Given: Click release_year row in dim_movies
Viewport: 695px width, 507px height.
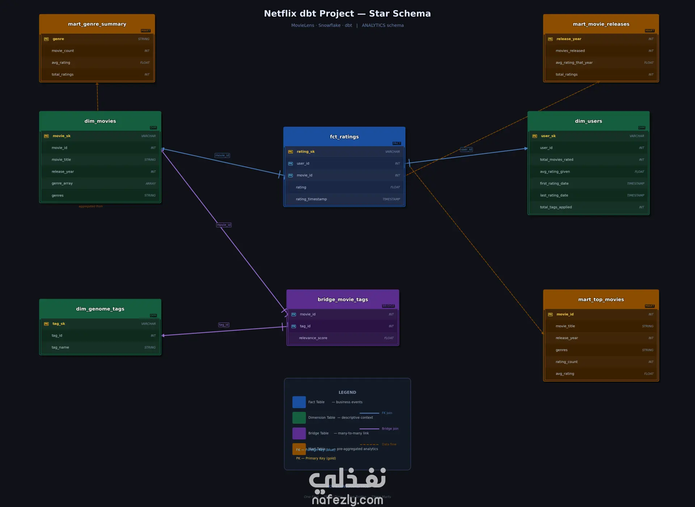Looking at the screenshot, I should (x=100, y=172).
